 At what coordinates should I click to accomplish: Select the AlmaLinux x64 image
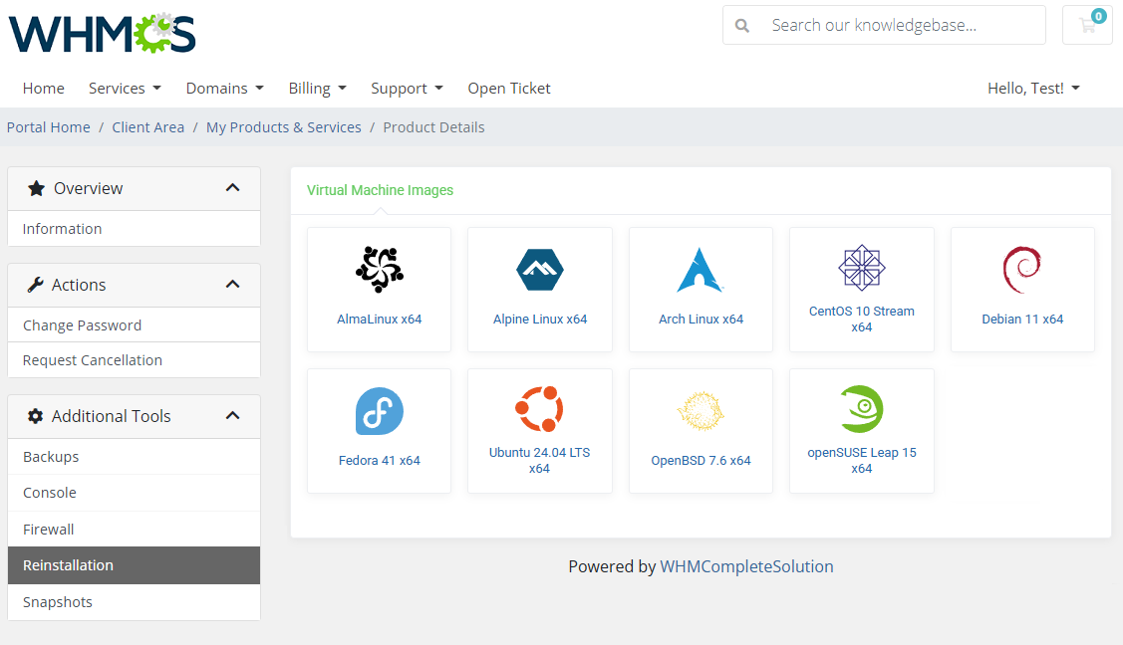(x=379, y=290)
